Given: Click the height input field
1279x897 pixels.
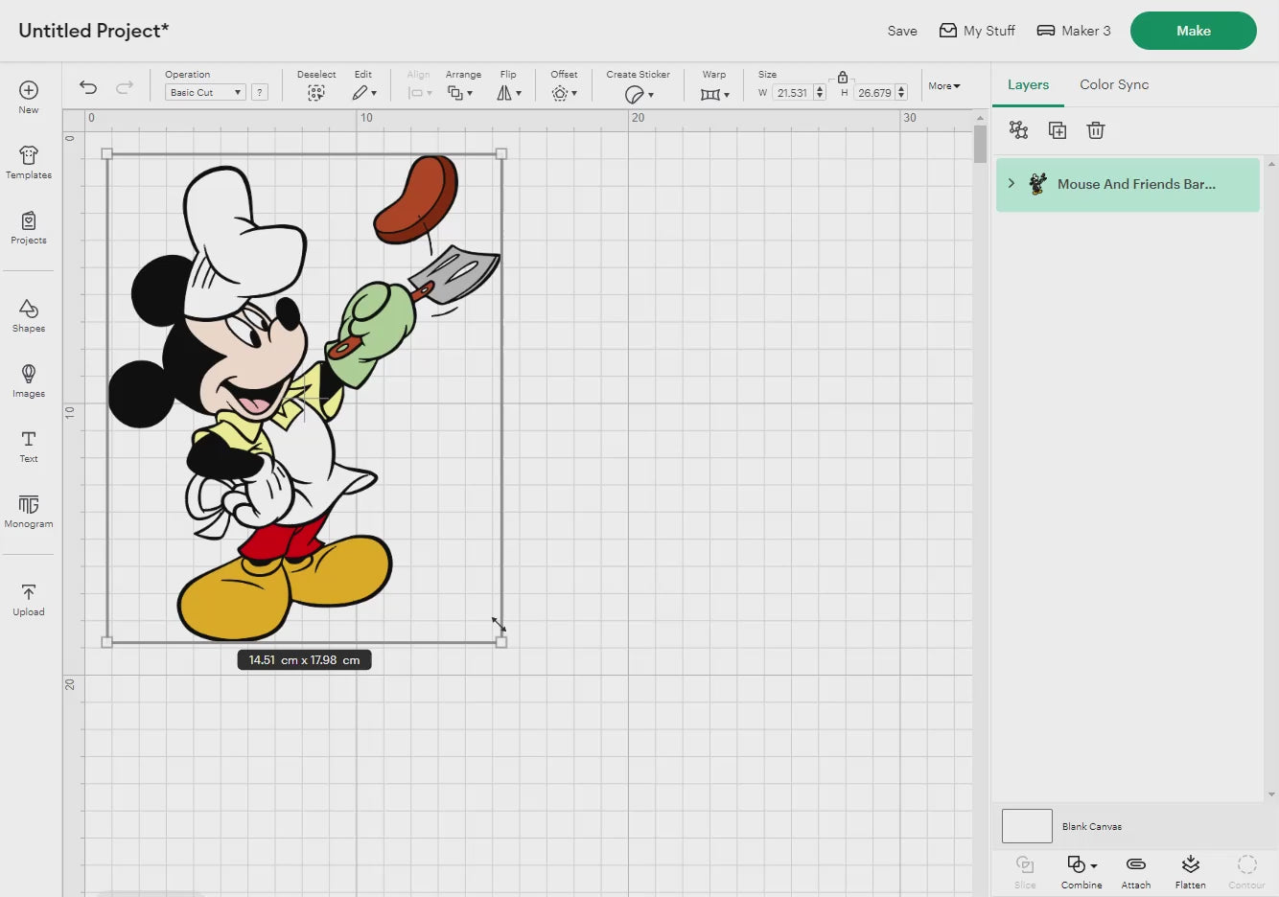Looking at the screenshot, I should (873, 93).
